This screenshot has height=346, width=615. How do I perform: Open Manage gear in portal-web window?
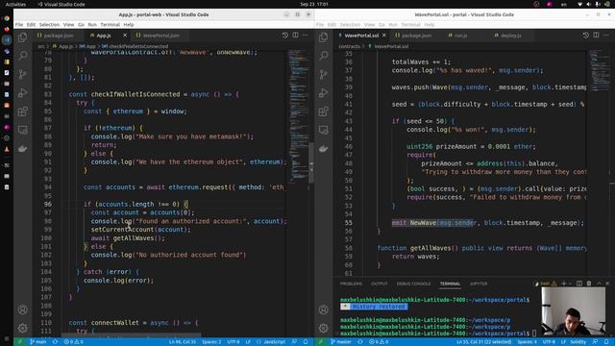[23, 328]
